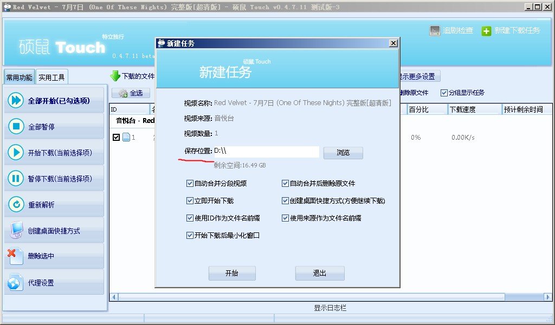Select the 全部开始(已勾选项) sidebar icon
Screen dimensions: 555x325
click(x=15, y=100)
